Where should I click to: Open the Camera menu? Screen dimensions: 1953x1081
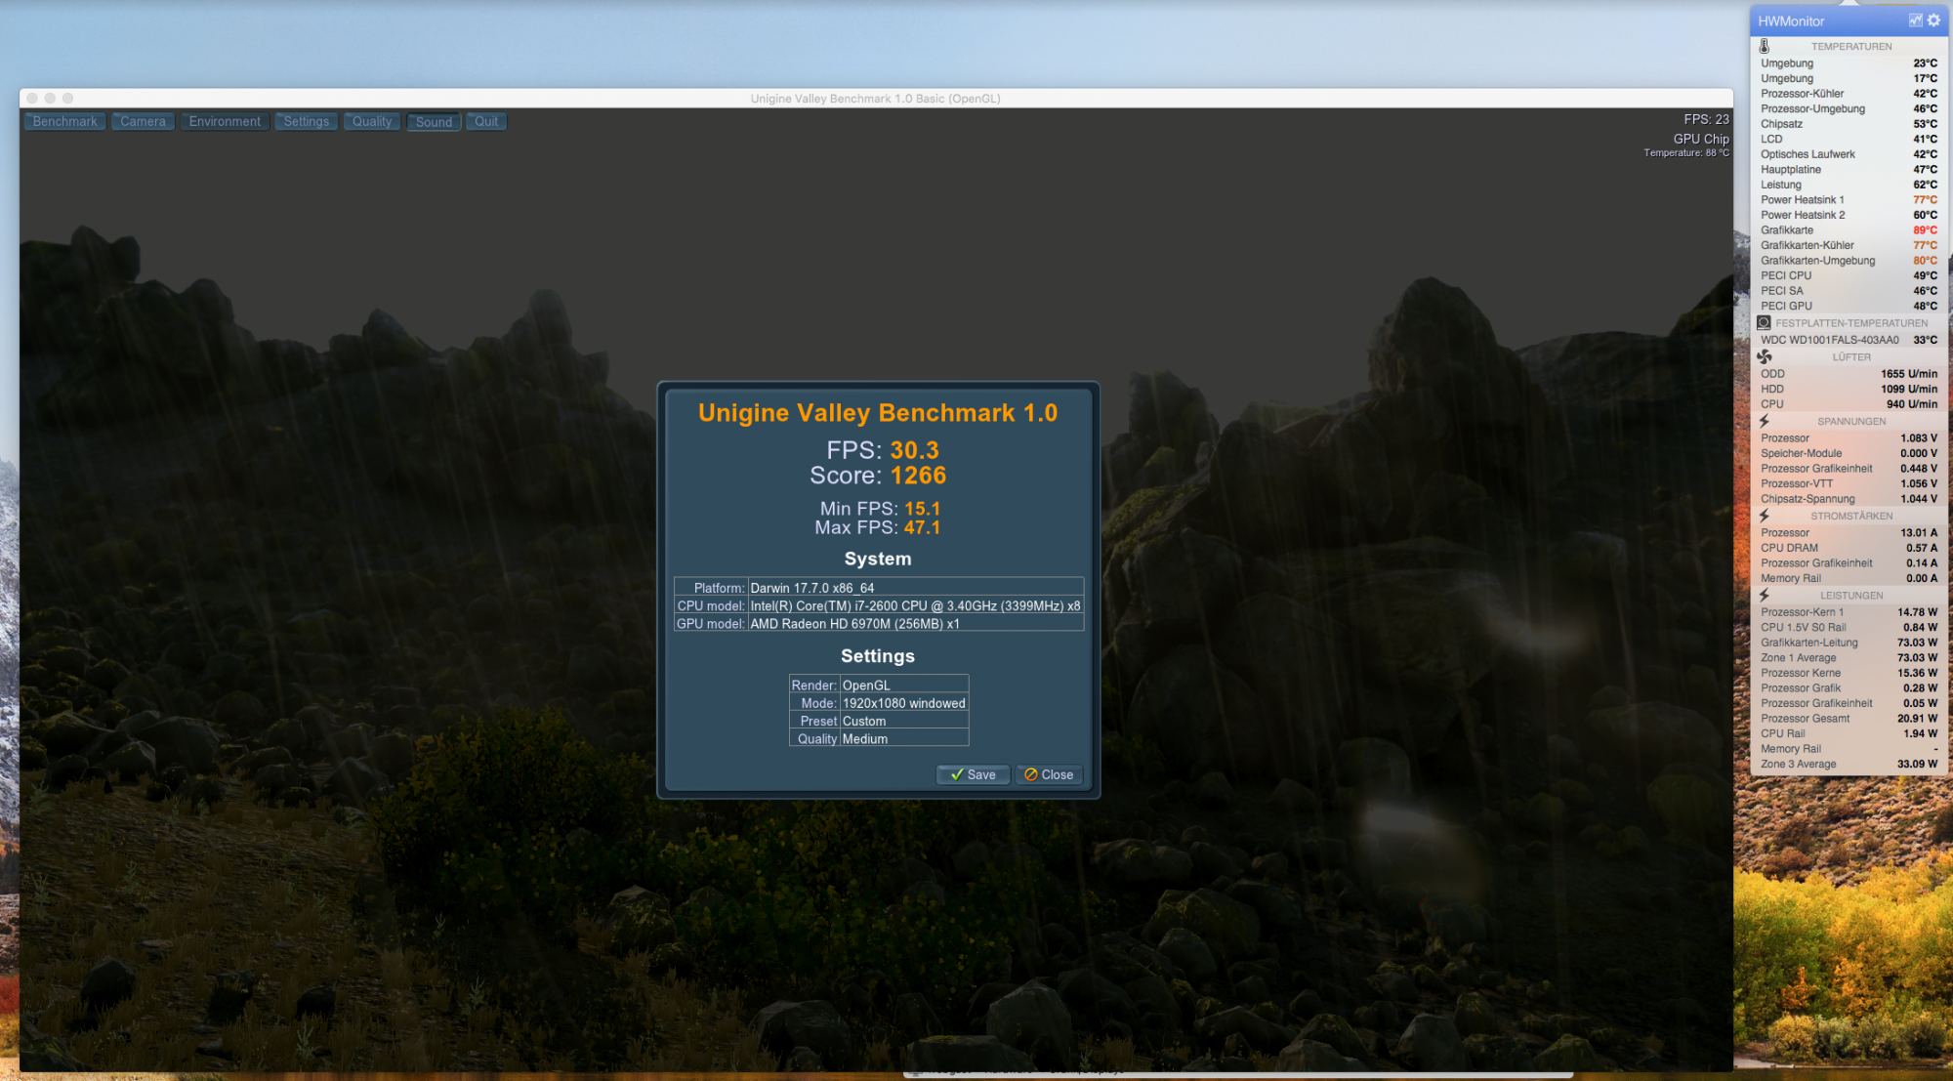pos(143,122)
